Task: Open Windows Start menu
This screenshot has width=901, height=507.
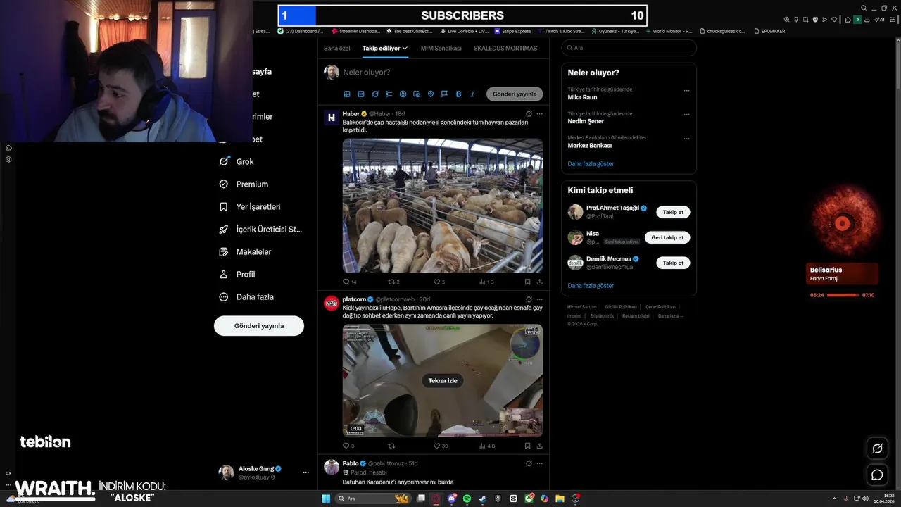Action: point(326,499)
